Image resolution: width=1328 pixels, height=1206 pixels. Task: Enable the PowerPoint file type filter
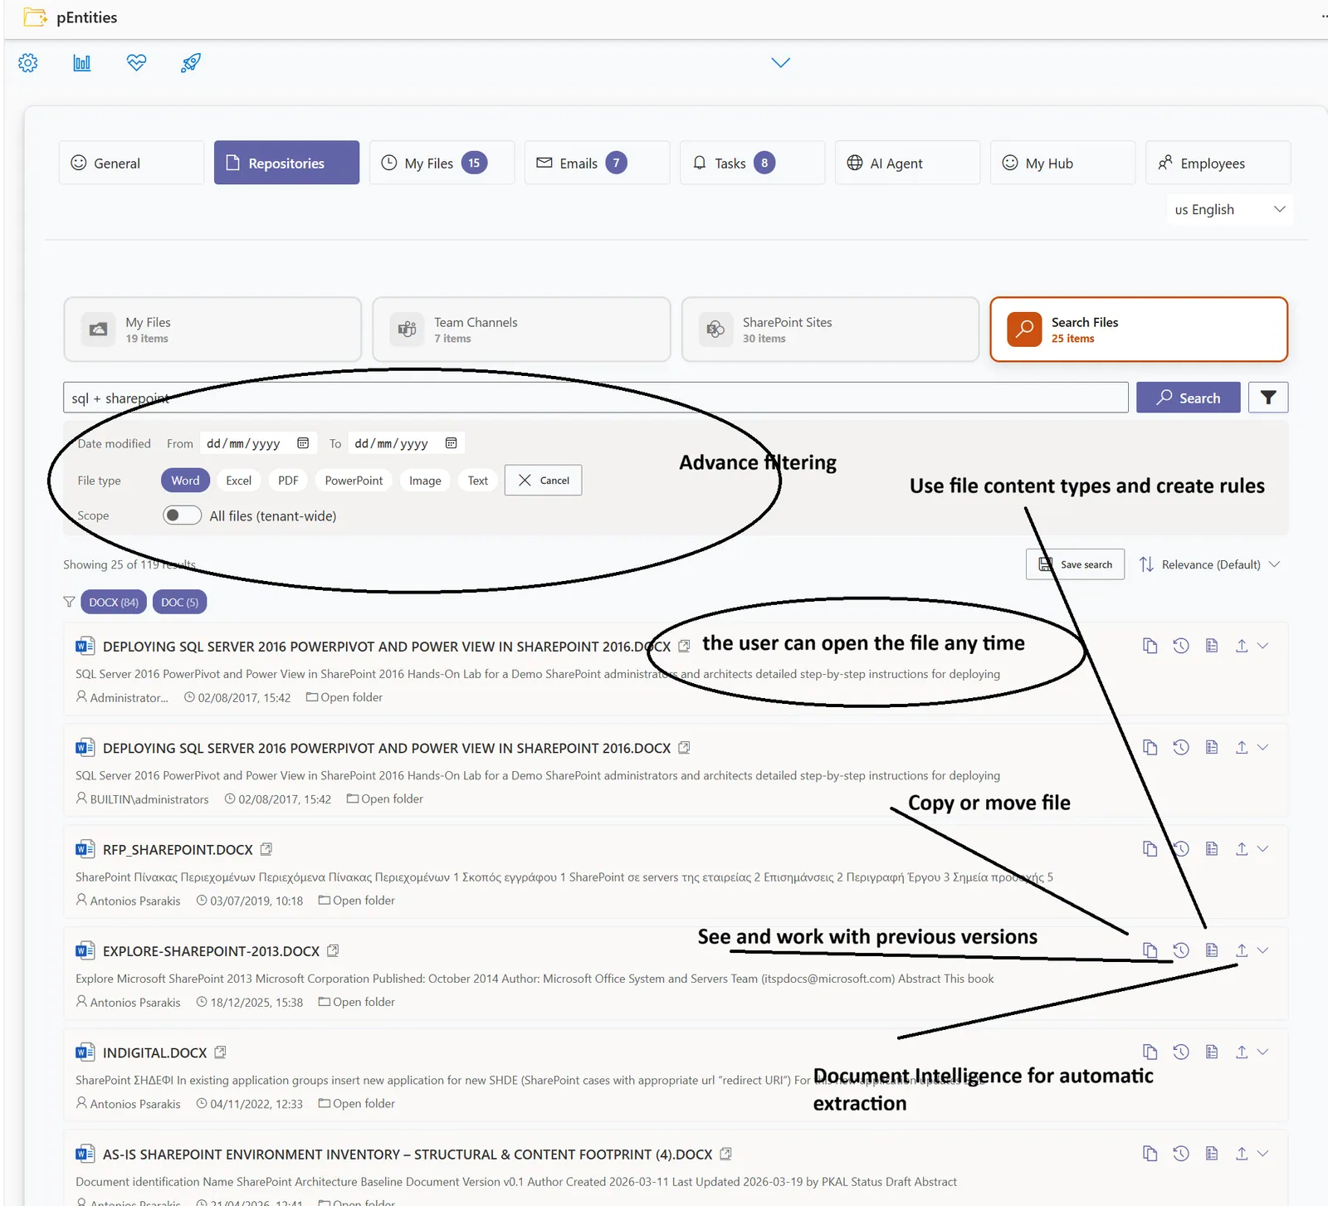point(354,481)
